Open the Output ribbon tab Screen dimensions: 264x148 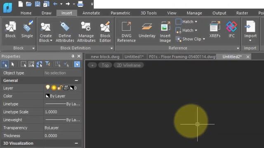point(219,13)
